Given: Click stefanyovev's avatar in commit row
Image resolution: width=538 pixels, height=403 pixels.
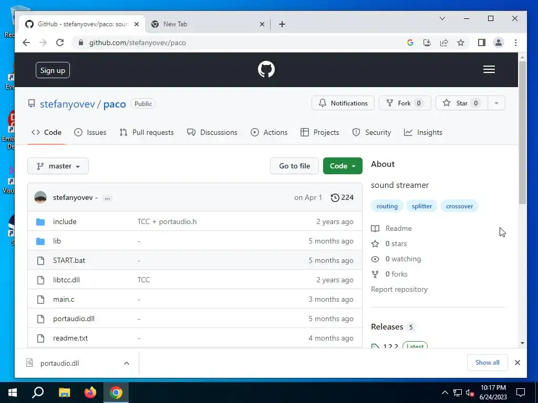Looking at the screenshot, I should (x=40, y=197).
